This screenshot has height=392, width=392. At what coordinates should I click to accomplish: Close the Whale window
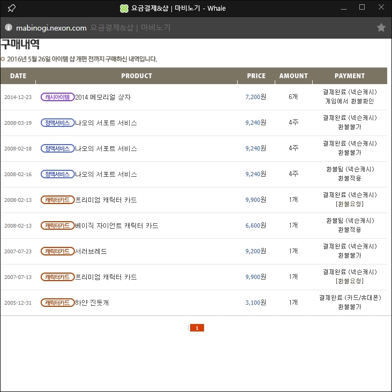tap(381, 7)
